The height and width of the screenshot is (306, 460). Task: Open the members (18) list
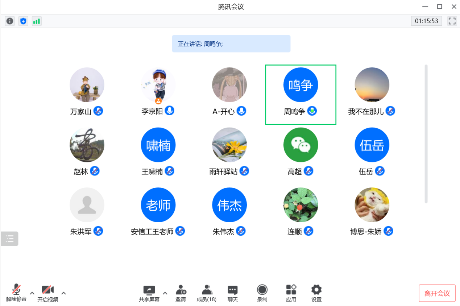(x=207, y=293)
